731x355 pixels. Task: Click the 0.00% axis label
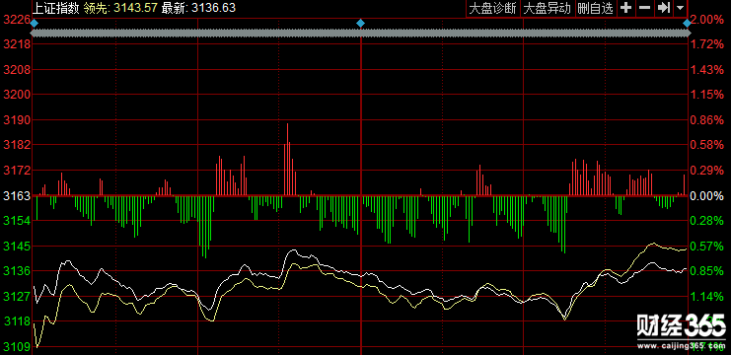[x=707, y=195]
